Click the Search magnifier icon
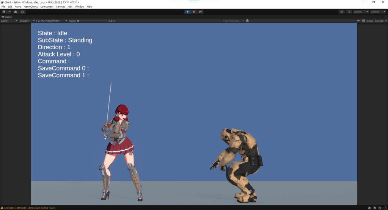Screen dimensions: 388x210 point(349,12)
